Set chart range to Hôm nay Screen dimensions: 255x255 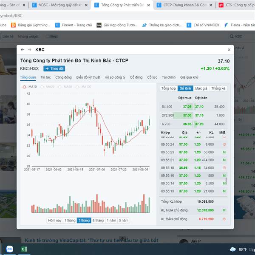[x=55, y=221]
